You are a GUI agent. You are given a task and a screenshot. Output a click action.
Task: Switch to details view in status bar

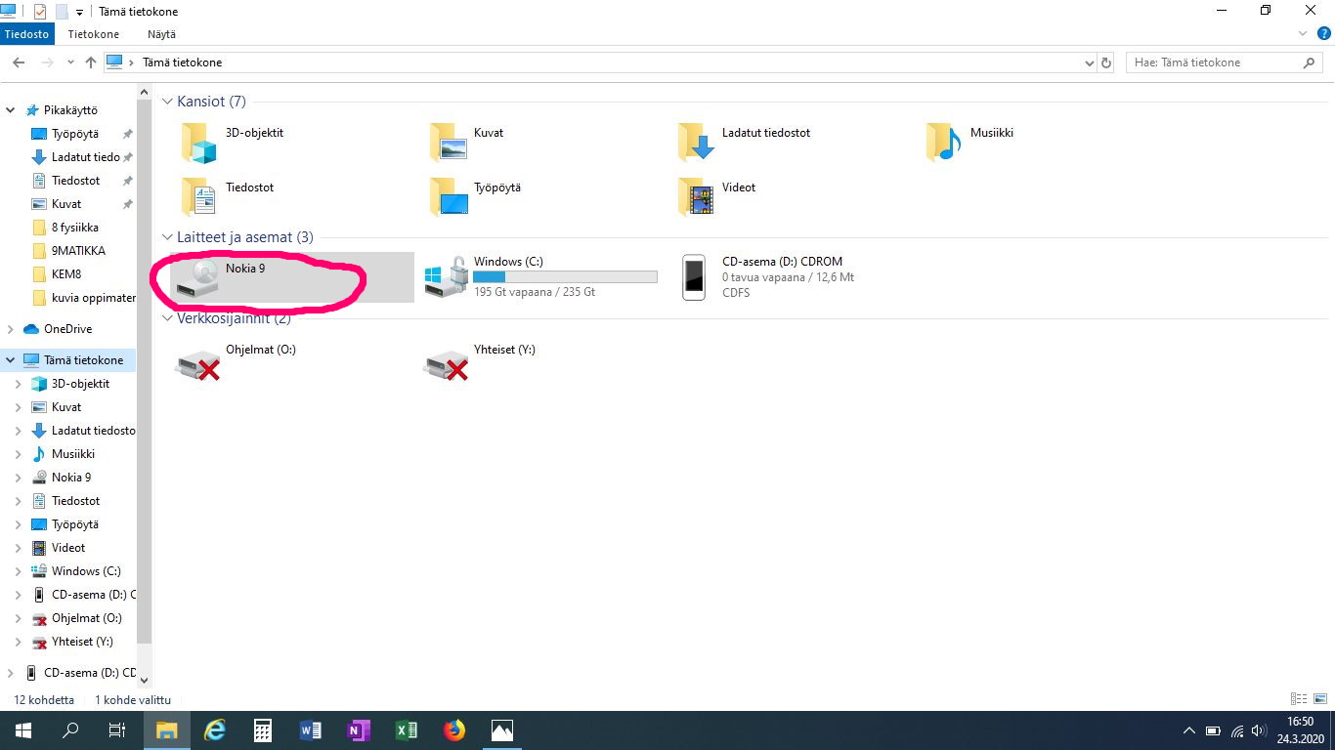coord(1299,699)
